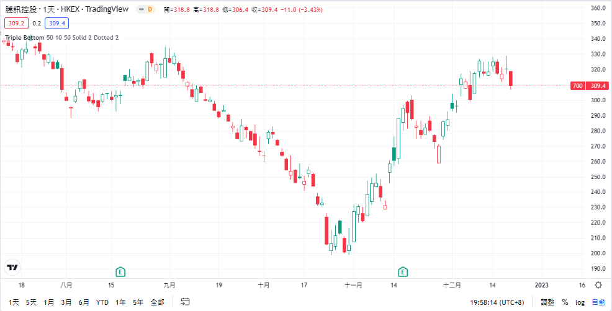Select the 1月 time range
The height and width of the screenshot is (311, 612).
click(x=49, y=302)
